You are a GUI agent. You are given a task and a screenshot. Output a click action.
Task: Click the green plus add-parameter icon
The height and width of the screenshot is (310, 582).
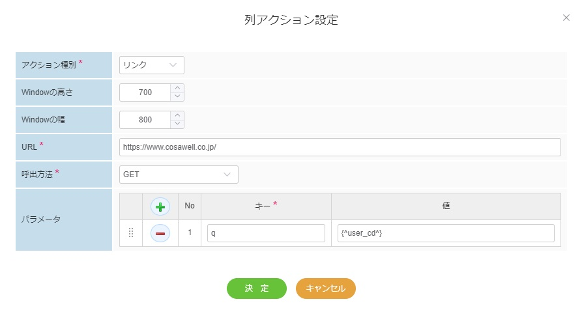(160, 206)
